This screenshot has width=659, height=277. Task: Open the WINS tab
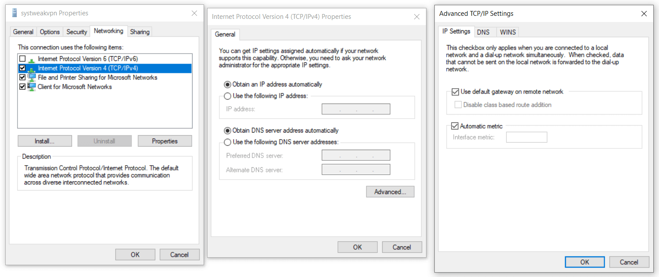[x=508, y=32]
